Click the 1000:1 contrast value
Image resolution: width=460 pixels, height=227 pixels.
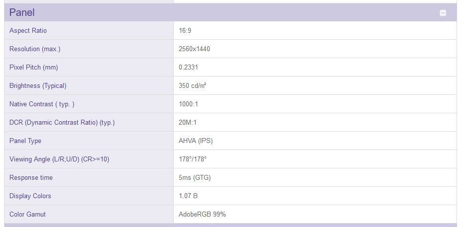point(188,104)
